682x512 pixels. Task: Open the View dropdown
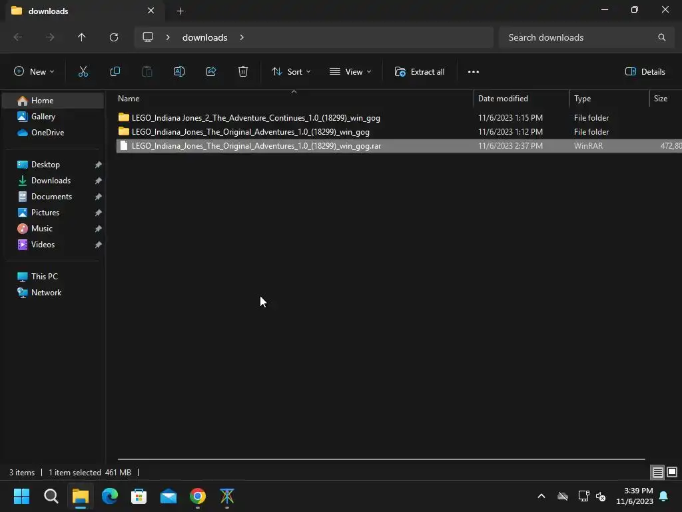coord(350,72)
